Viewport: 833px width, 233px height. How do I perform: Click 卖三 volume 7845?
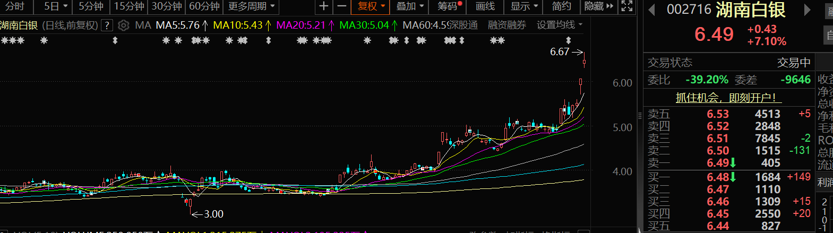(x=768, y=139)
